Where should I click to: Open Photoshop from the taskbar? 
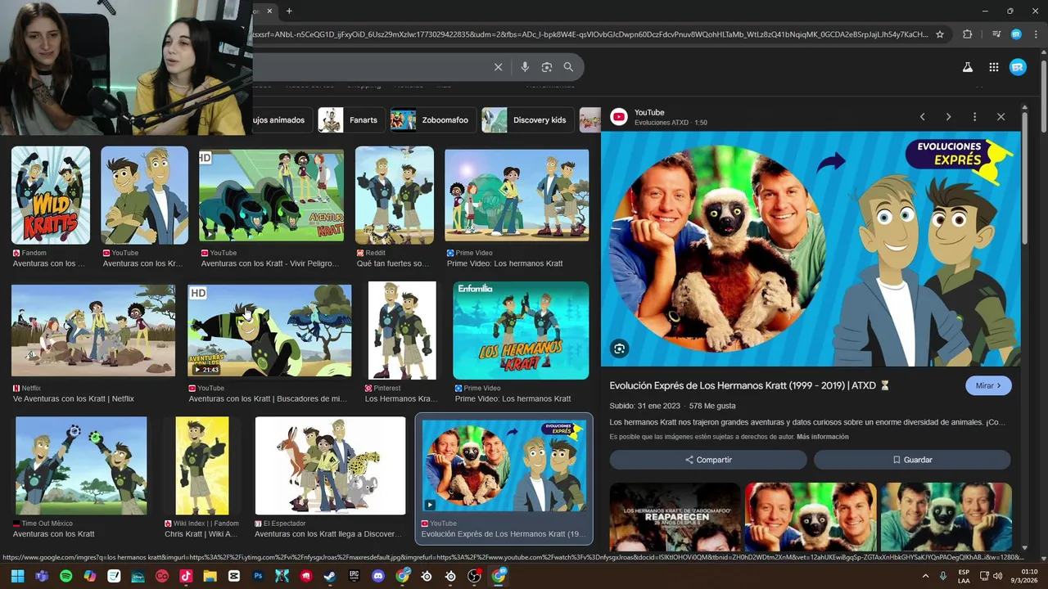[x=258, y=576]
